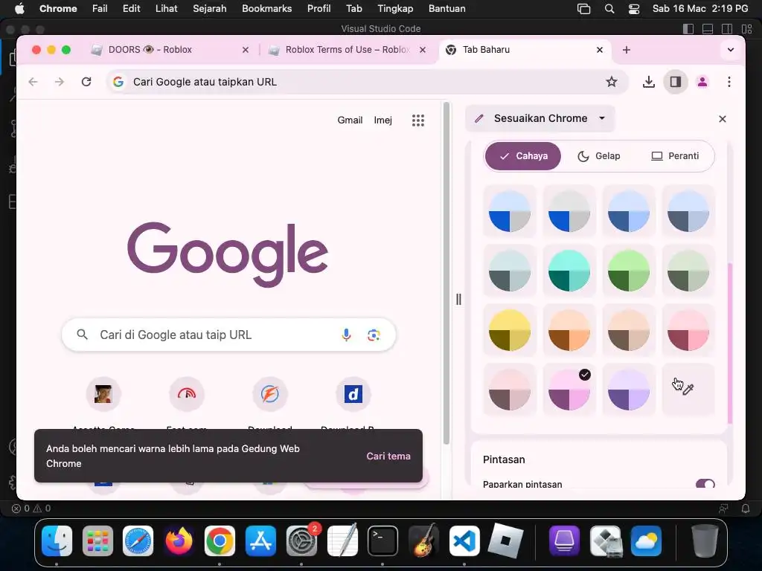Screen dimensions: 762x571
Task: Choose the orange color theme swatch
Action: pyautogui.click(x=569, y=330)
